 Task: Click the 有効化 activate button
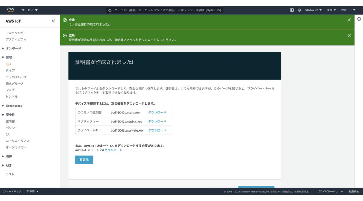click(x=84, y=160)
